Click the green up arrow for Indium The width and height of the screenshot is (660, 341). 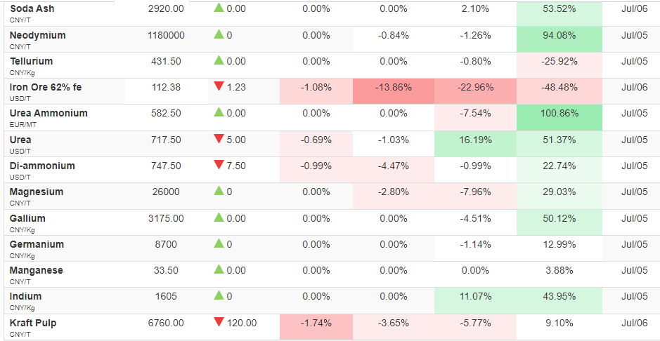(x=219, y=295)
